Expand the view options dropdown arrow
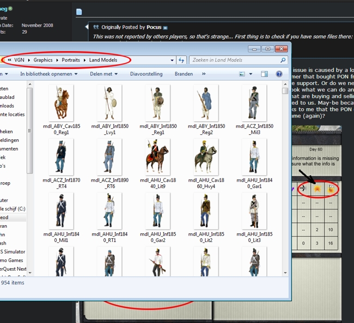 [x=251, y=74]
